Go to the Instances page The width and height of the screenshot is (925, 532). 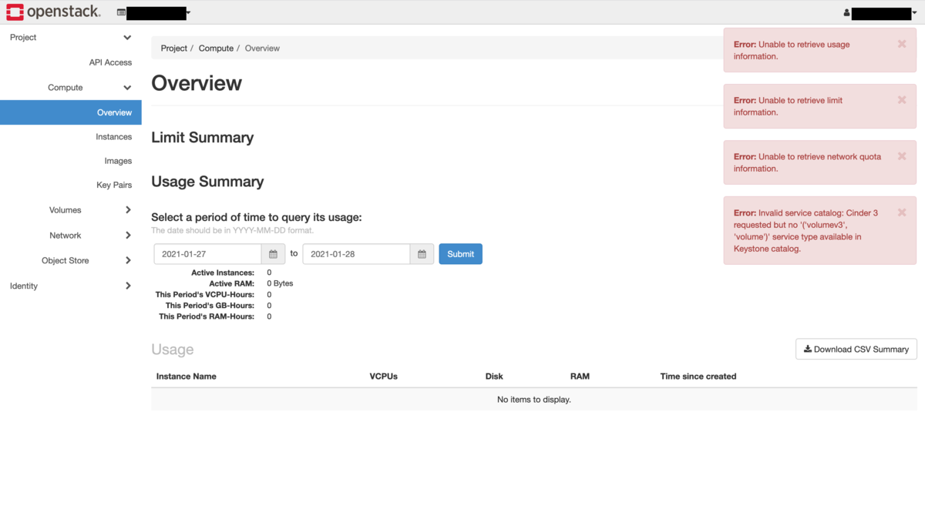point(113,136)
